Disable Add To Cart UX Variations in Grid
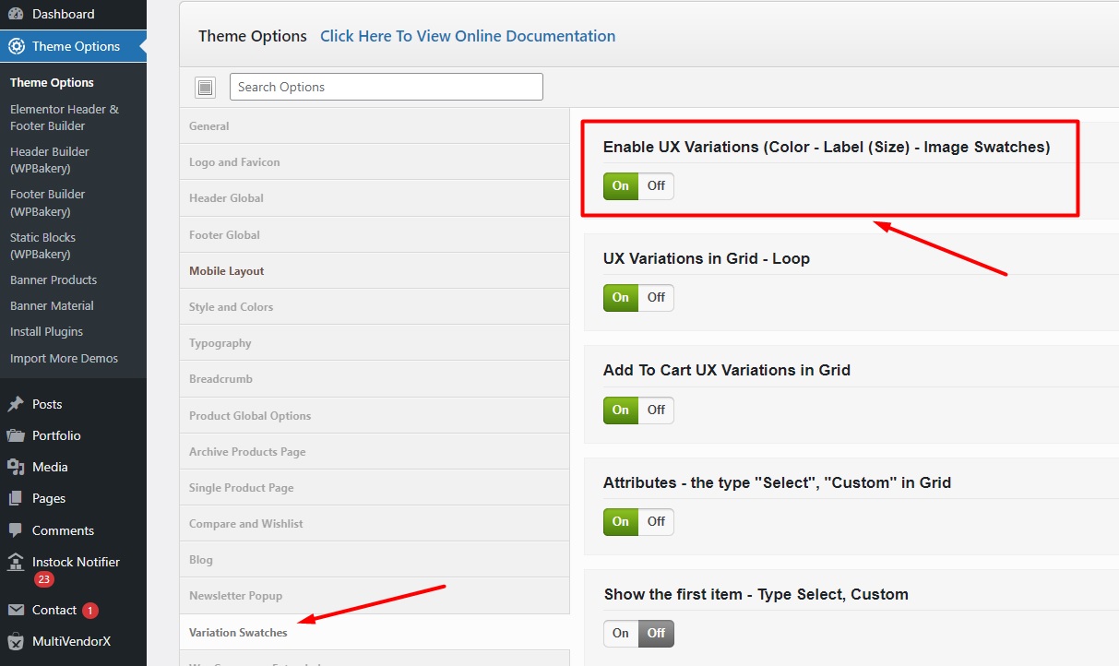 [656, 410]
